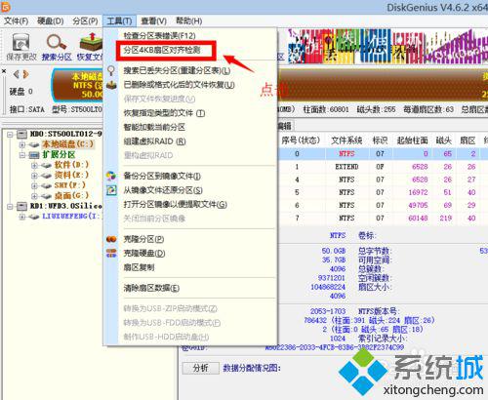Viewport: 488px width, 400px height.
Task: Open the 分区(P) menu
Action: [85, 21]
